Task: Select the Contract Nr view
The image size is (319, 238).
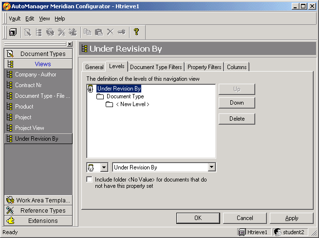Action: [38, 85]
